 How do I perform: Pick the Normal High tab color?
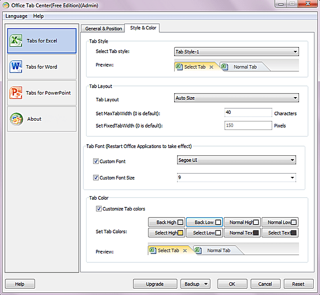242,222
